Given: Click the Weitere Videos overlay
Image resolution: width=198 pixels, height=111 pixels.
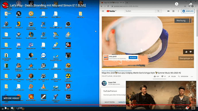Looking at the screenshot, I should pyautogui.click(x=11, y=98).
